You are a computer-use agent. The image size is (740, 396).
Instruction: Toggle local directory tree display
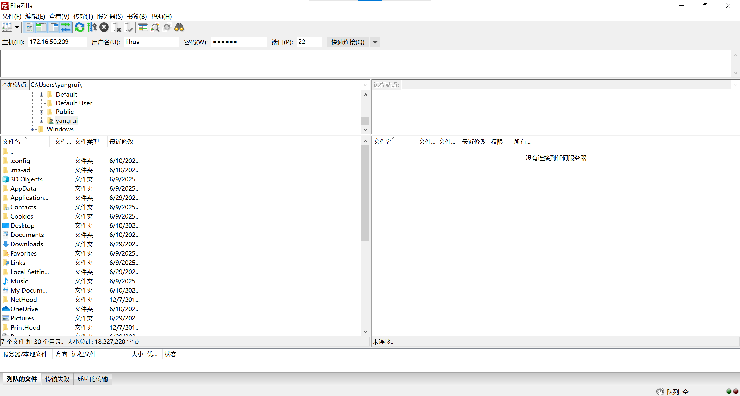tap(41, 27)
